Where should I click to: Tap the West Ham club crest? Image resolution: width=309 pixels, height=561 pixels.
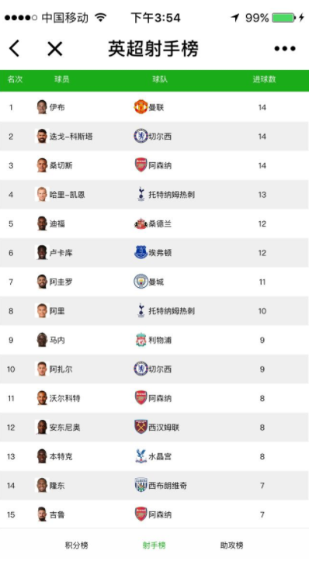[x=141, y=428]
